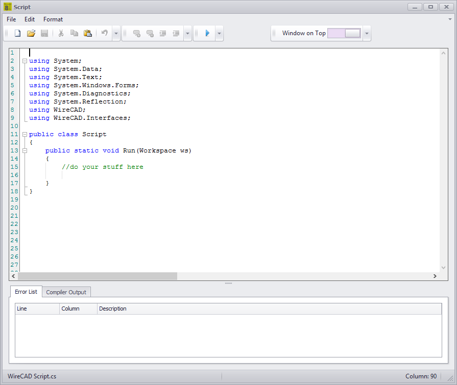This screenshot has height=385, width=457.
Task: Click 'using System.Reflection;' line
Action: pyautogui.click(x=78, y=101)
